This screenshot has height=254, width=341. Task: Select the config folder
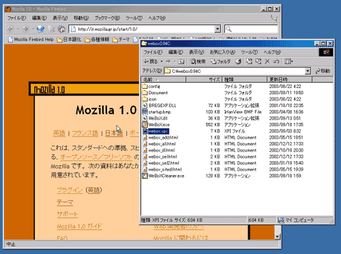151,87
